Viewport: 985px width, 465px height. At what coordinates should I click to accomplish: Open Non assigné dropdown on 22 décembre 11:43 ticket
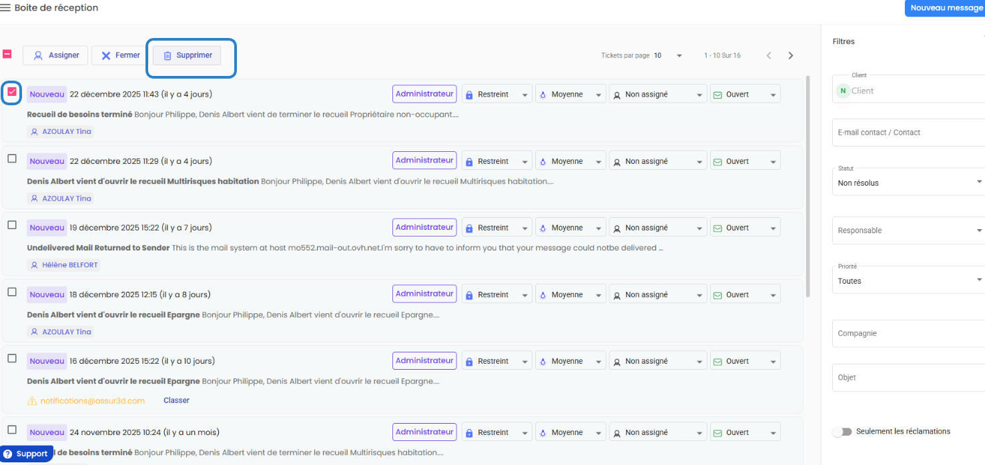click(658, 95)
